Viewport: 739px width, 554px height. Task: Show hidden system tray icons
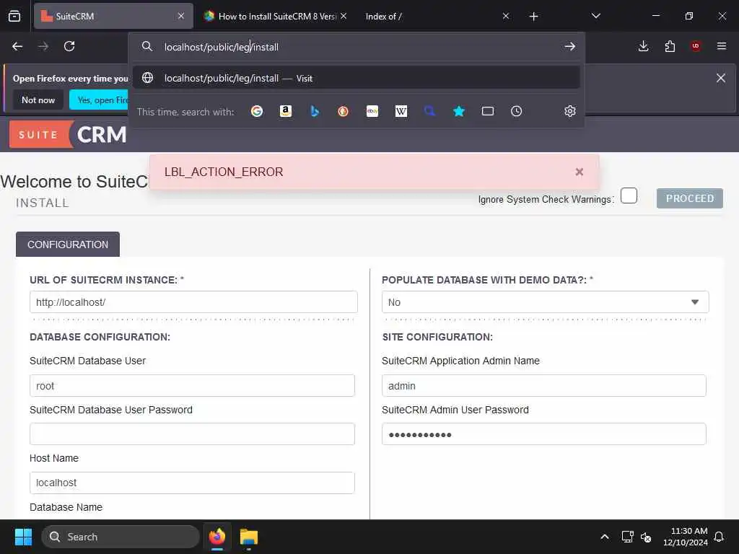[x=605, y=537]
